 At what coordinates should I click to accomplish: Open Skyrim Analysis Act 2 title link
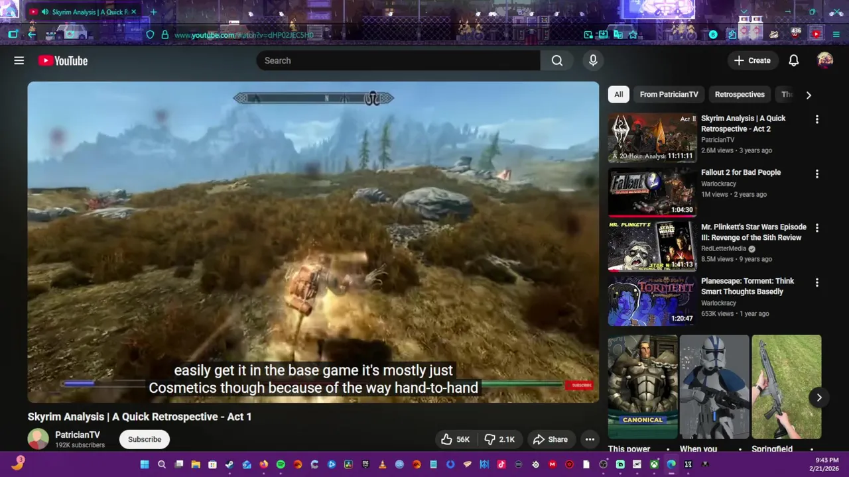tap(744, 123)
